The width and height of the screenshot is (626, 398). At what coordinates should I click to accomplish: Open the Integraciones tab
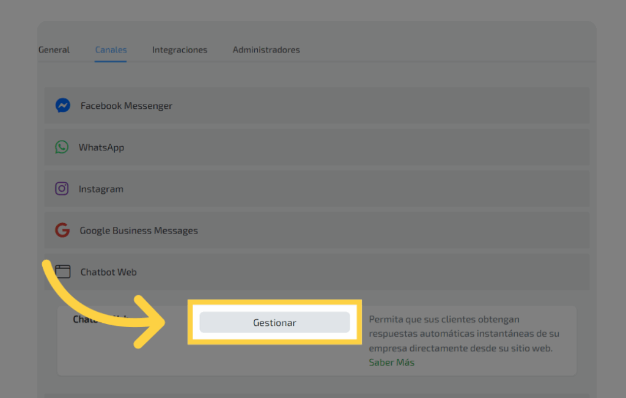click(x=180, y=50)
